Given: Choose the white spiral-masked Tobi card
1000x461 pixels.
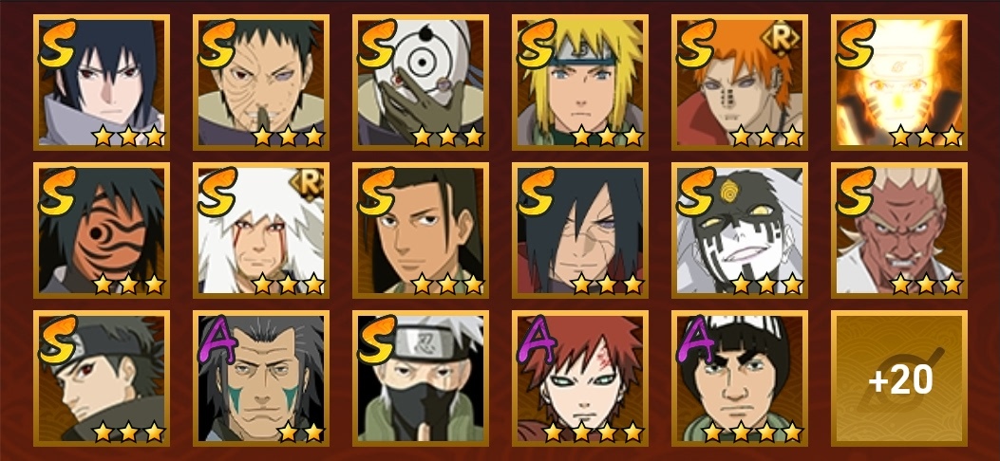Looking at the screenshot, I should click(x=421, y=83).
